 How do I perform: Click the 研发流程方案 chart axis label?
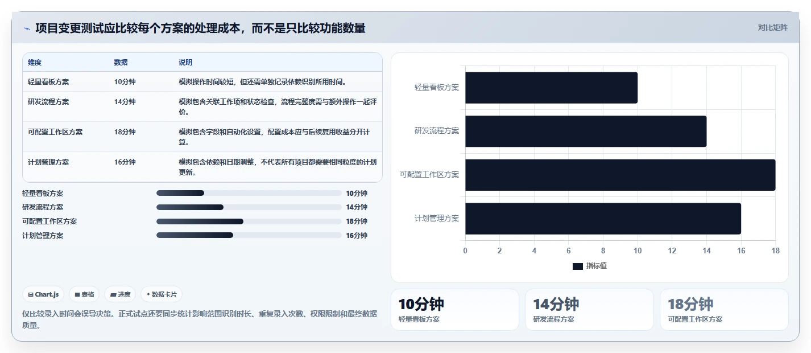tap(437, 131)
